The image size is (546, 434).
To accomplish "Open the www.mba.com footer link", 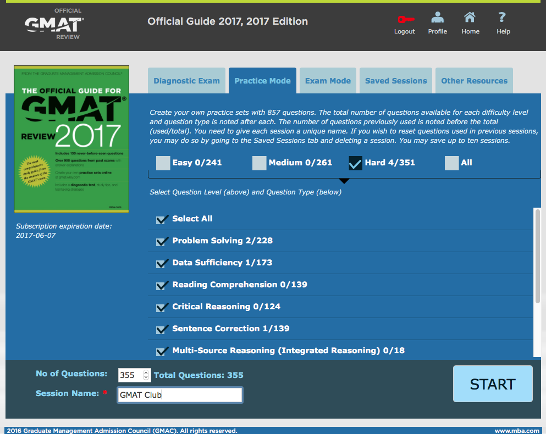I will point(517,431).
